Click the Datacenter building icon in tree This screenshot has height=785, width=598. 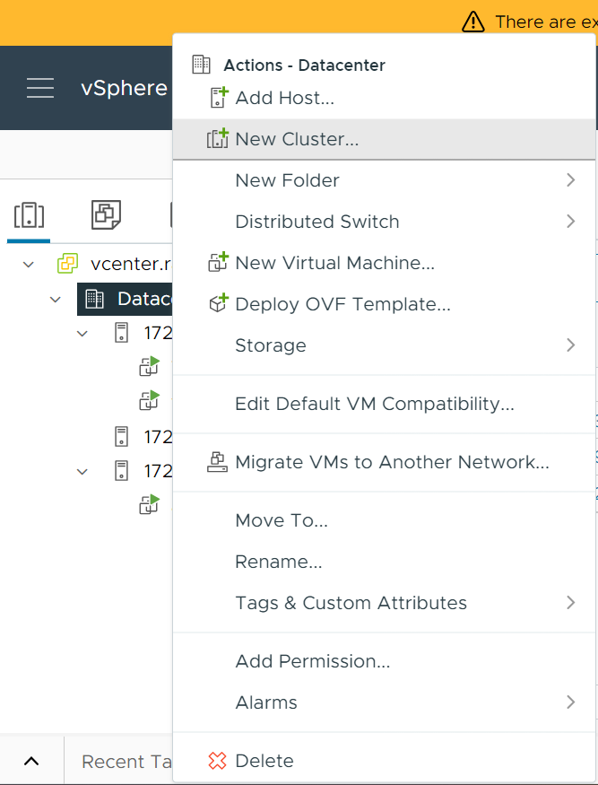(94, 299)
